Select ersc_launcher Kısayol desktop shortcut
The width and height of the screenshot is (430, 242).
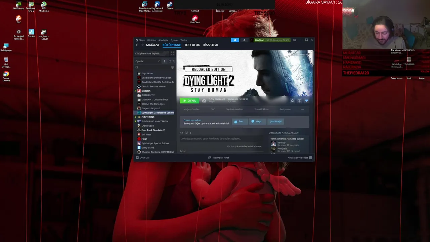click(44, 35)
